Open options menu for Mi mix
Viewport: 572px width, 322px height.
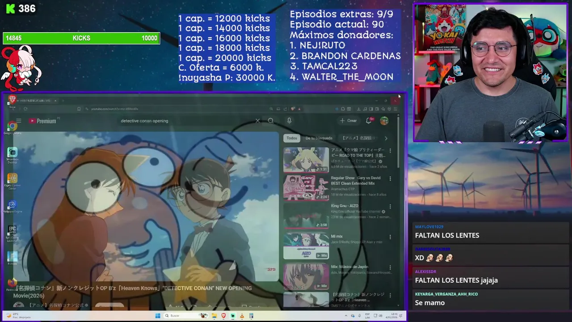[390, 237]
